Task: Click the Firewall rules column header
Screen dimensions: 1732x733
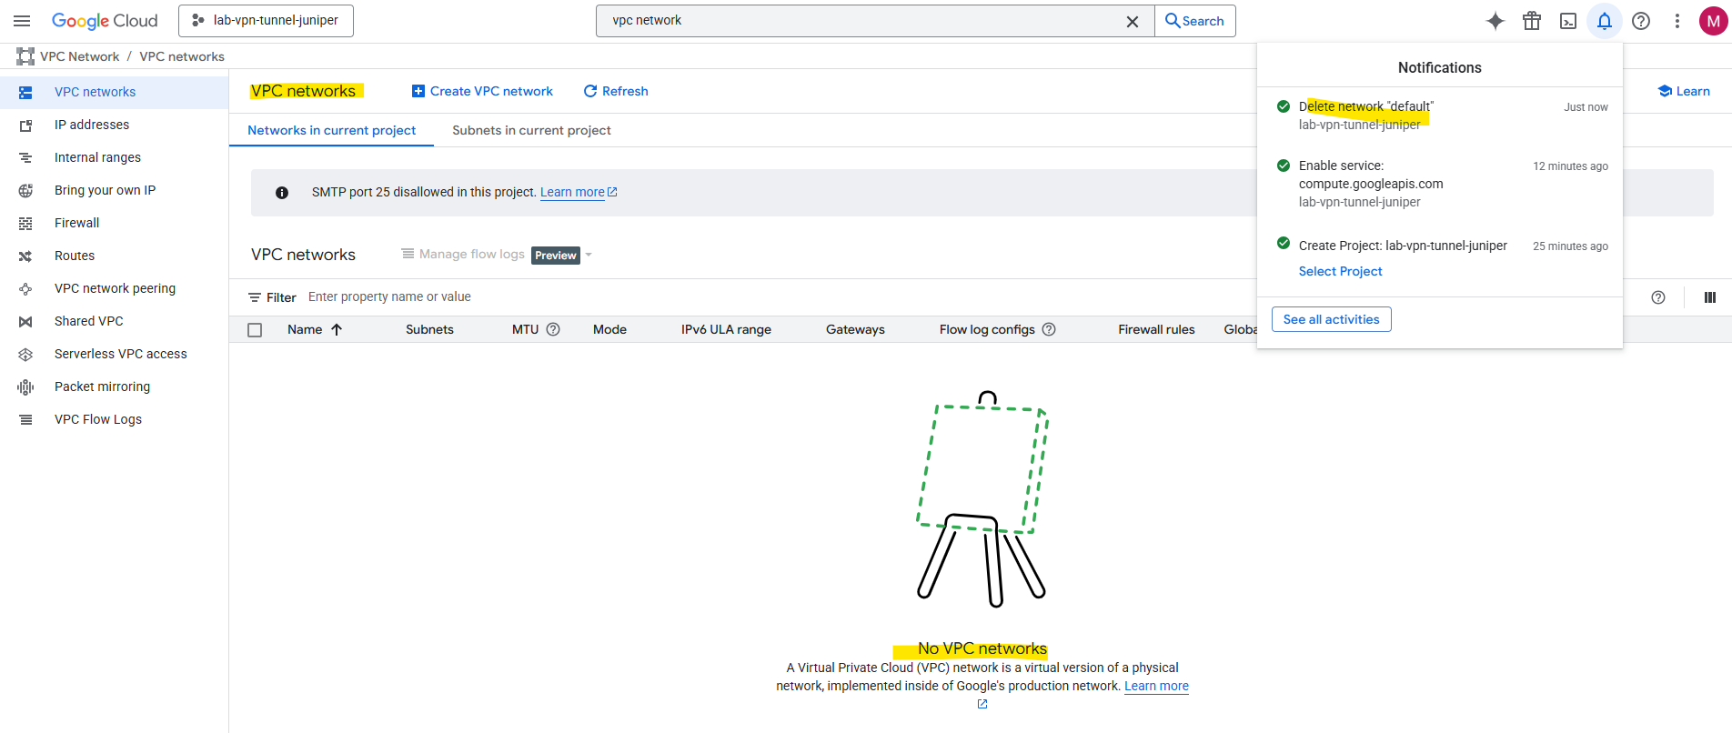Action: (x=1156, y=329)
